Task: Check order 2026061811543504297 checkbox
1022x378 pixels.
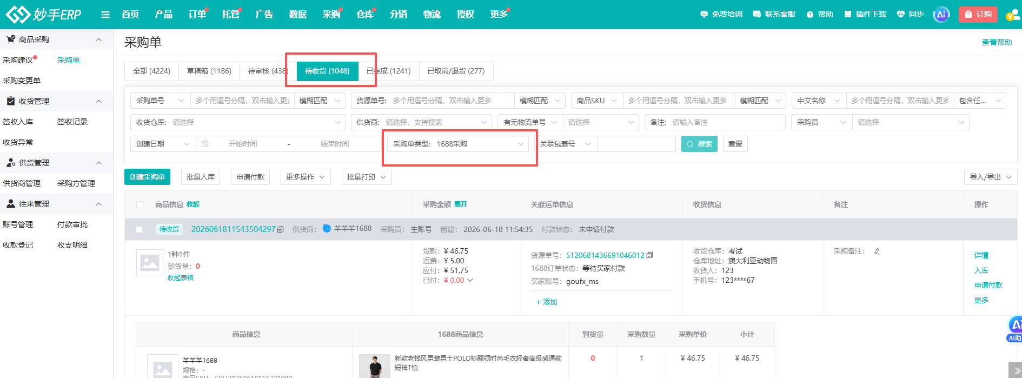Action: [140, 229]
